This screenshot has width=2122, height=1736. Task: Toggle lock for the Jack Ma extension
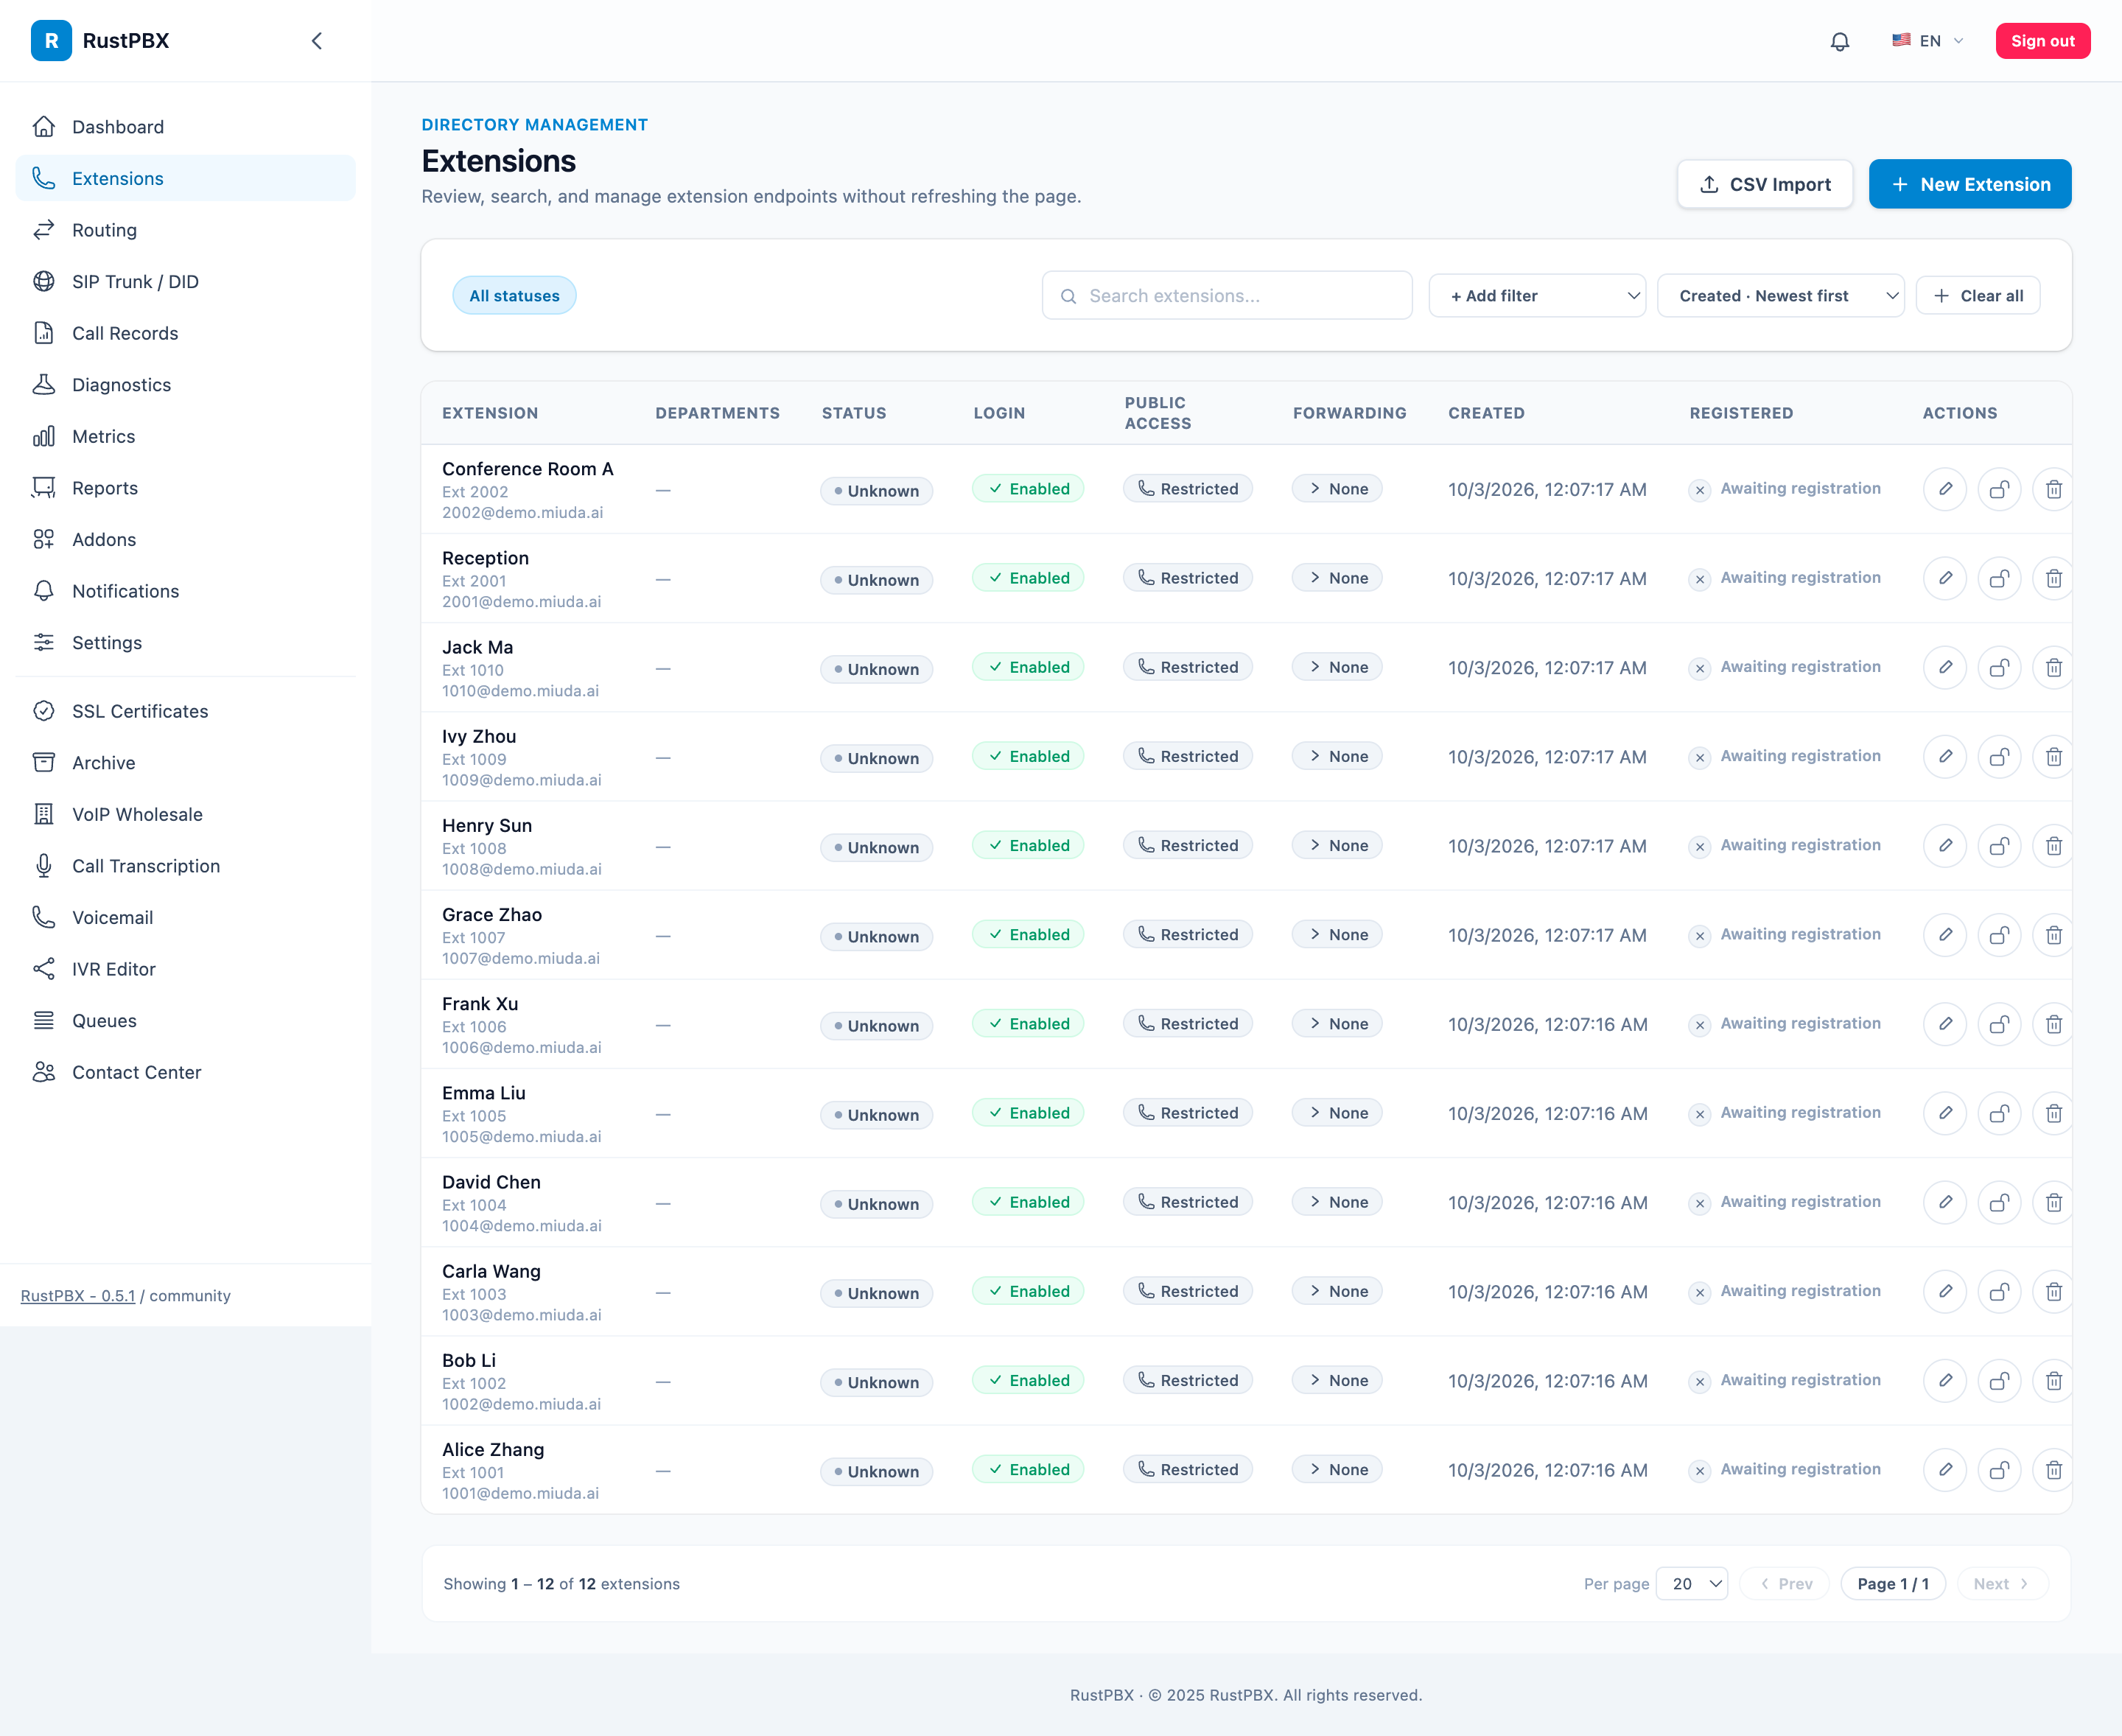pos(1999,667)
